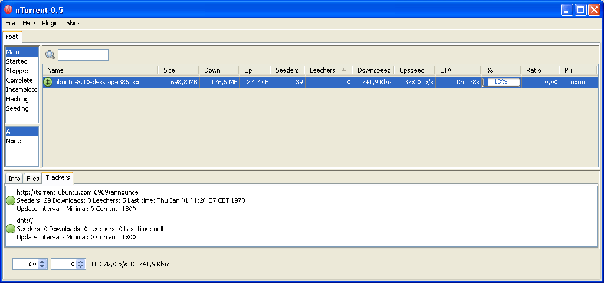Select the root connection tab

pos(12,37)
